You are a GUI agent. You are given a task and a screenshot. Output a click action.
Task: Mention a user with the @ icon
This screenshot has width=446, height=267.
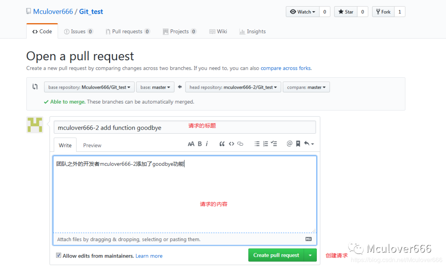pyautogui.click(x=289, y=144)
